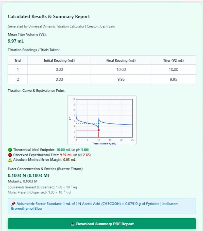This screenshot has width=203, height=231.
Task: Click the 'Calculated Results & Summary Report' heading
Action: click(x=49, y=16)
